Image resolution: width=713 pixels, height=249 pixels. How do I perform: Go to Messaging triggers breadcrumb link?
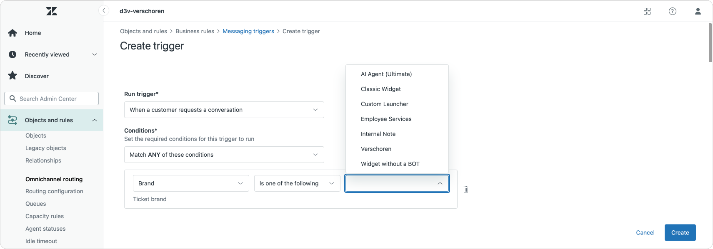pyautogui.click(x=248, y=31)
